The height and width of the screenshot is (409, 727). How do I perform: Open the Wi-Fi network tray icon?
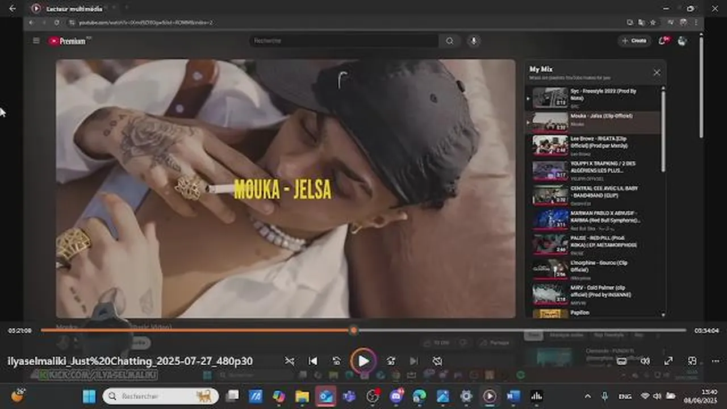(x=645, y=396)
